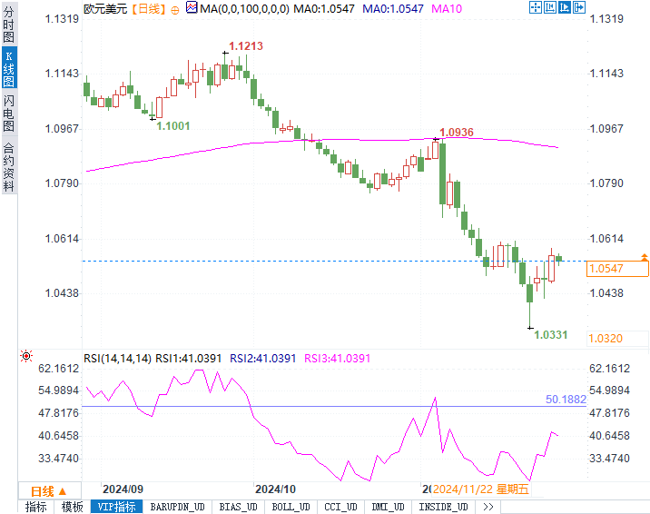
Task: Click the crosshair cursor icon in top toolbar
Action: [536, 7]
